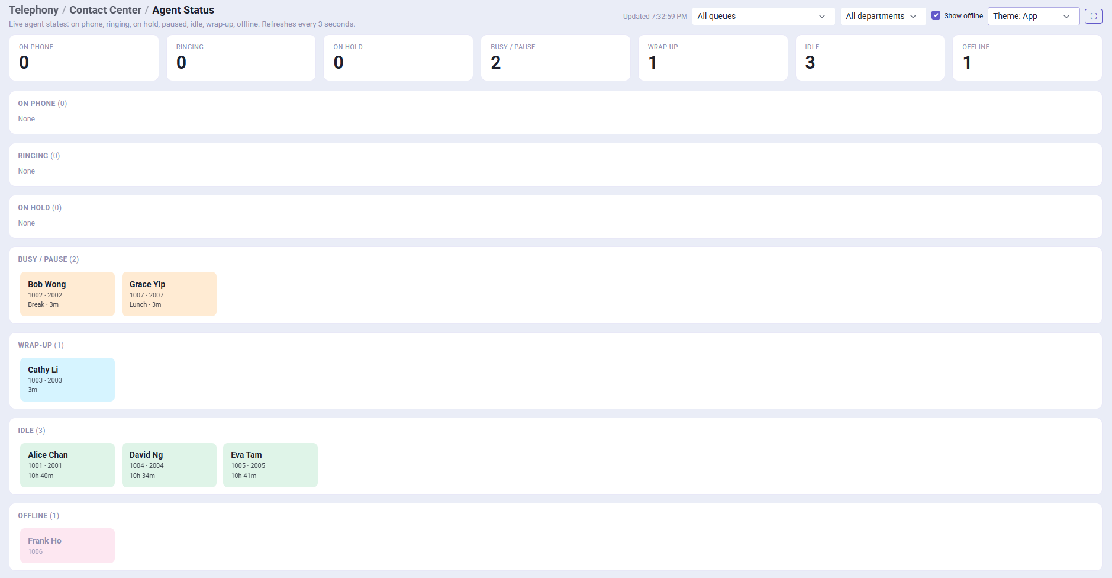
Task: Select the On Phone summary card
Action: pos(84,57)
